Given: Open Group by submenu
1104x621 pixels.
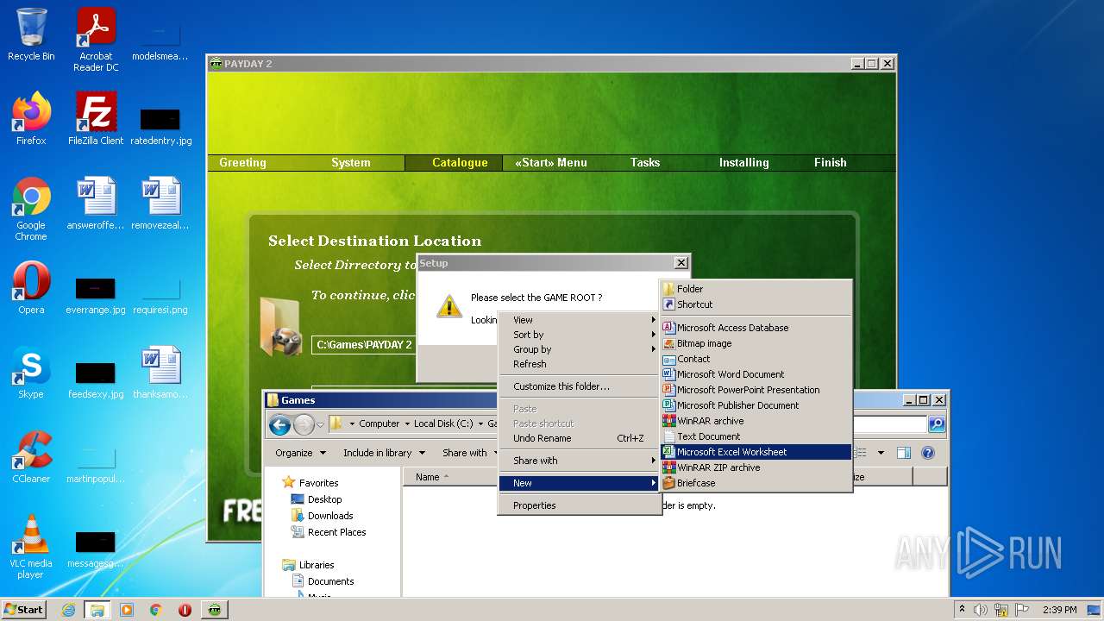Looking at the screenshot, I should click(580, 349).
